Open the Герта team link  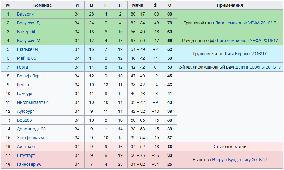(x=23, y=67)
